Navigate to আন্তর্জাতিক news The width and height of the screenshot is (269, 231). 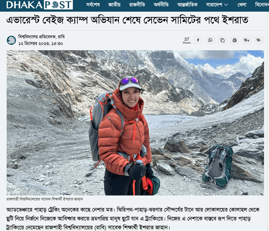187,5
